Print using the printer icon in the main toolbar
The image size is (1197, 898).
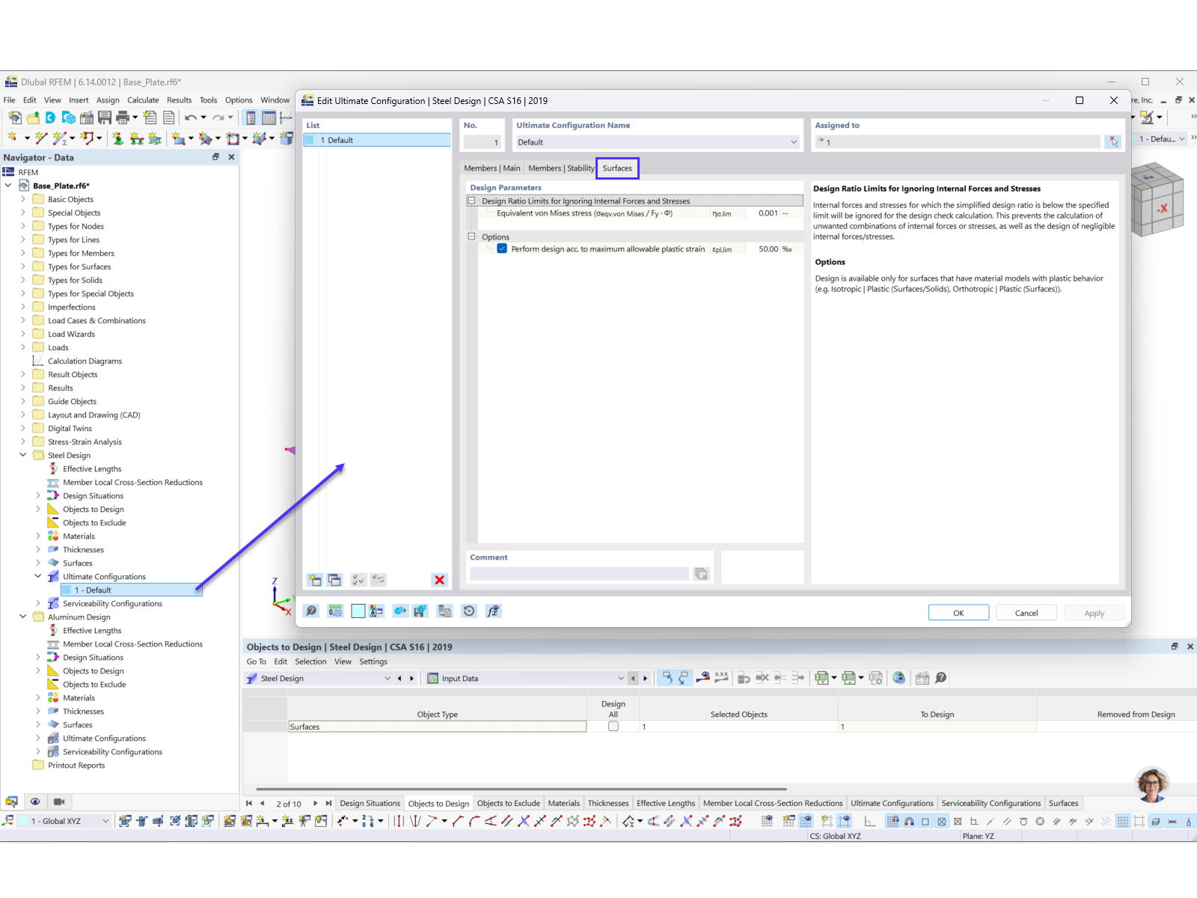123,117
